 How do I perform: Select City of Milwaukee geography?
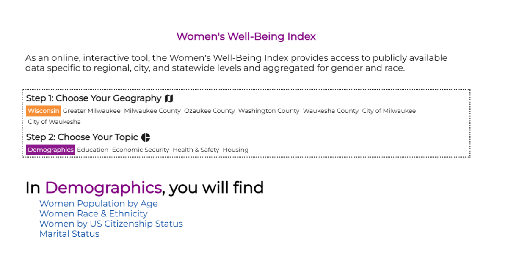coord(389,111)
